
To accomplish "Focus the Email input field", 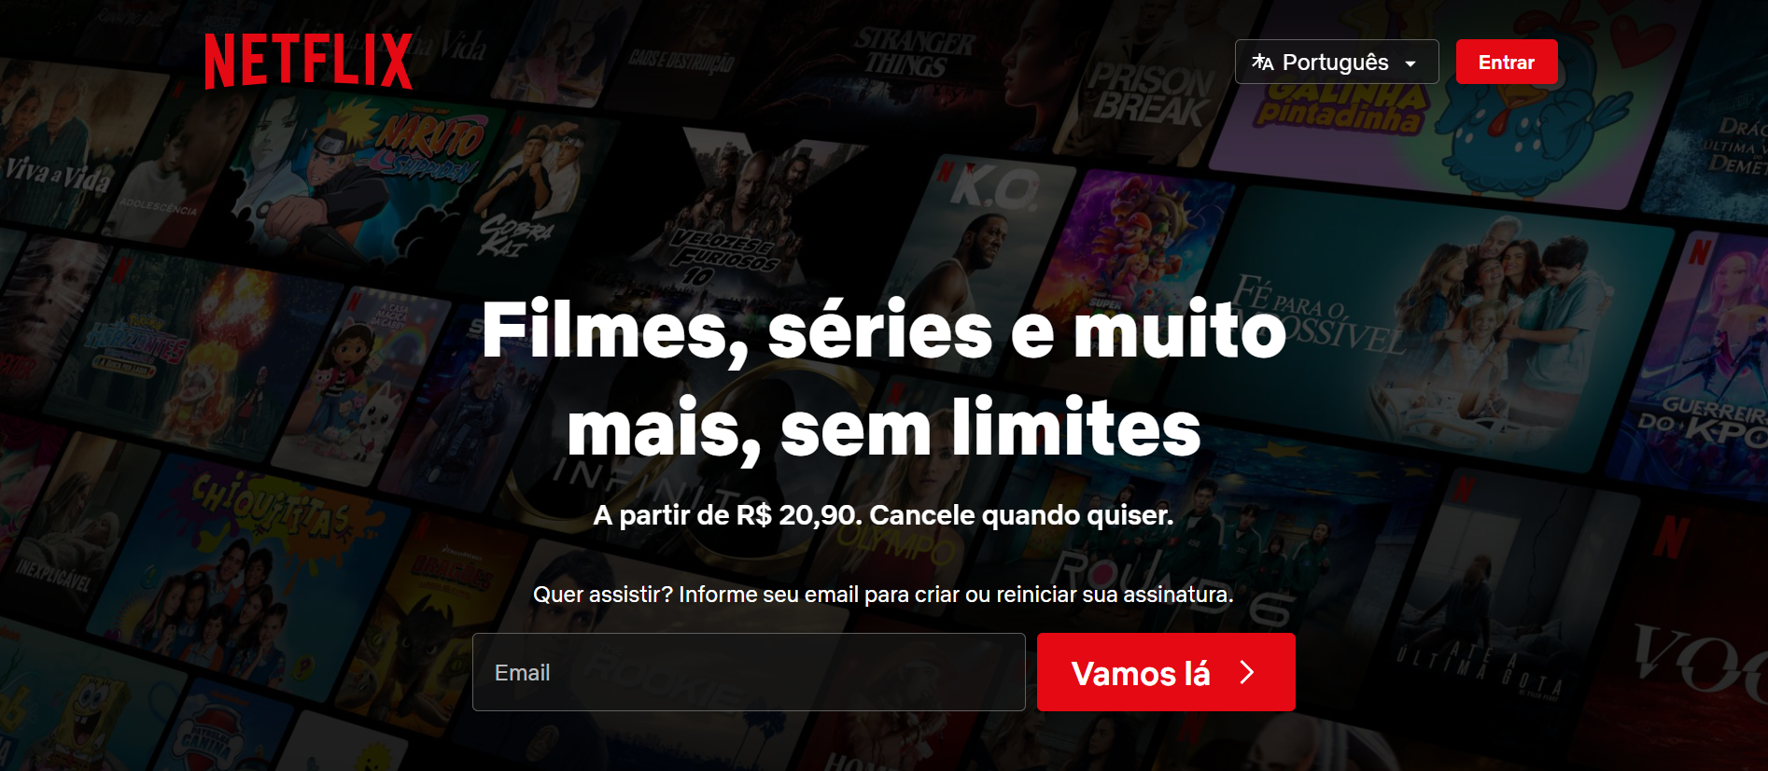I will tap(749, 672).
